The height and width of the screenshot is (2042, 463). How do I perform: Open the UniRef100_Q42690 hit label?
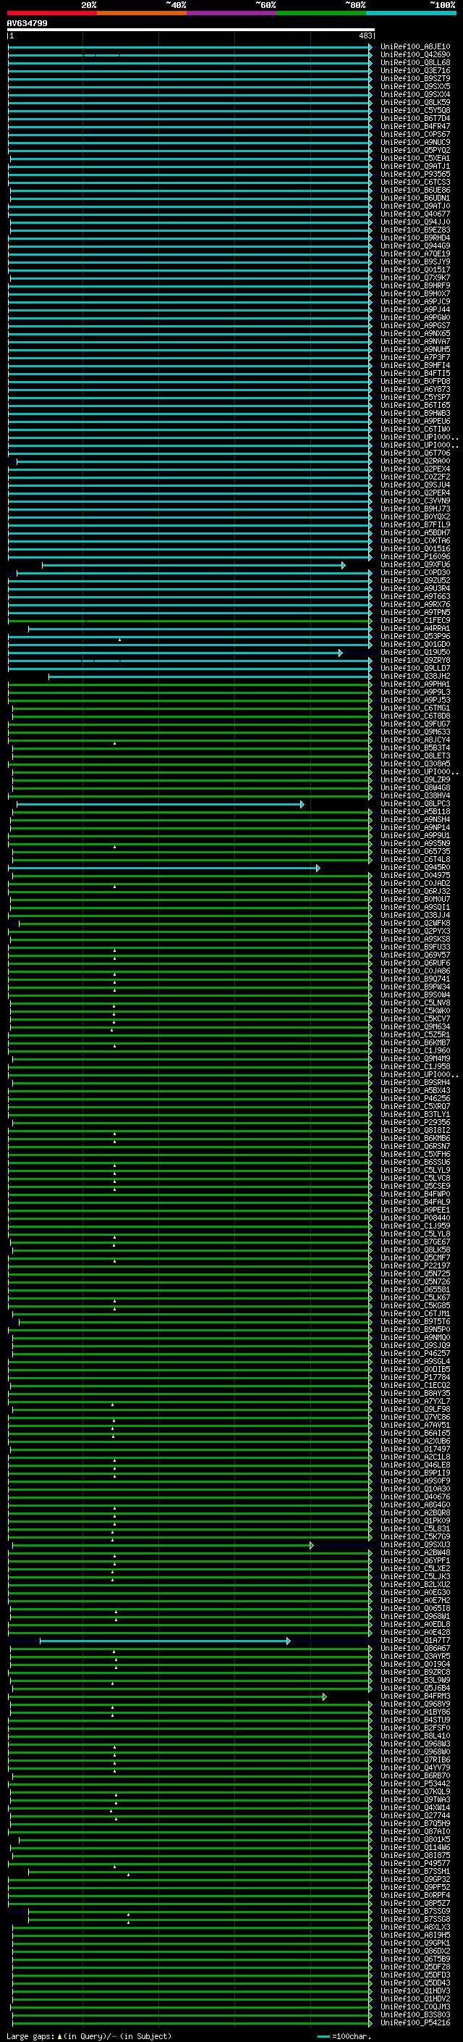[415, 55]
